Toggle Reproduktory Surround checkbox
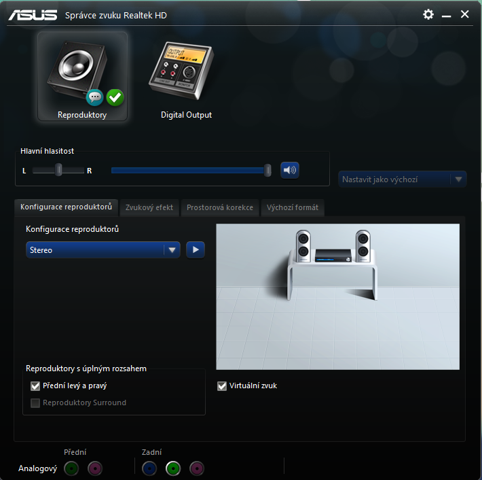 point(35,402)
